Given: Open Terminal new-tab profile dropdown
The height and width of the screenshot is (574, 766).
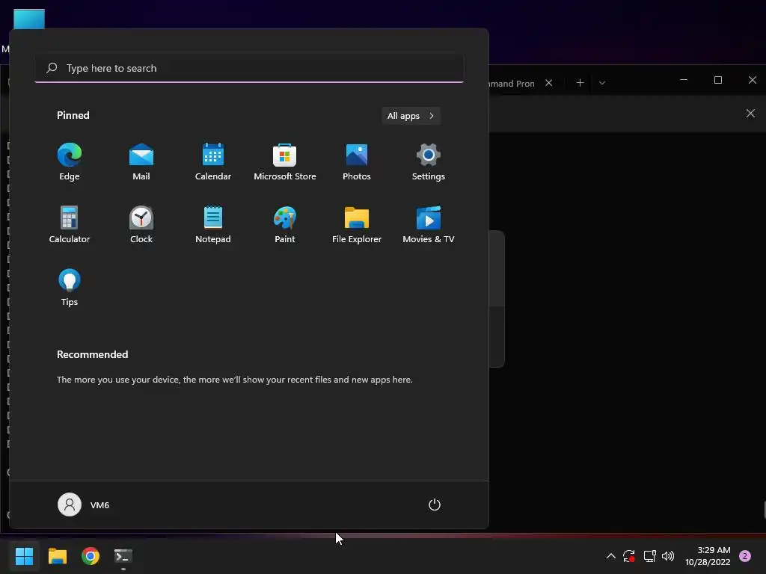Looking at the screenshot, I should tap(602, 83).
